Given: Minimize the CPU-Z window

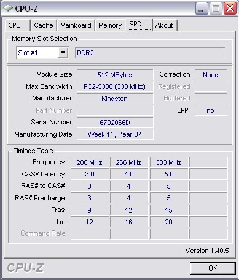Looking at the screenshot, I should [202, 9].
